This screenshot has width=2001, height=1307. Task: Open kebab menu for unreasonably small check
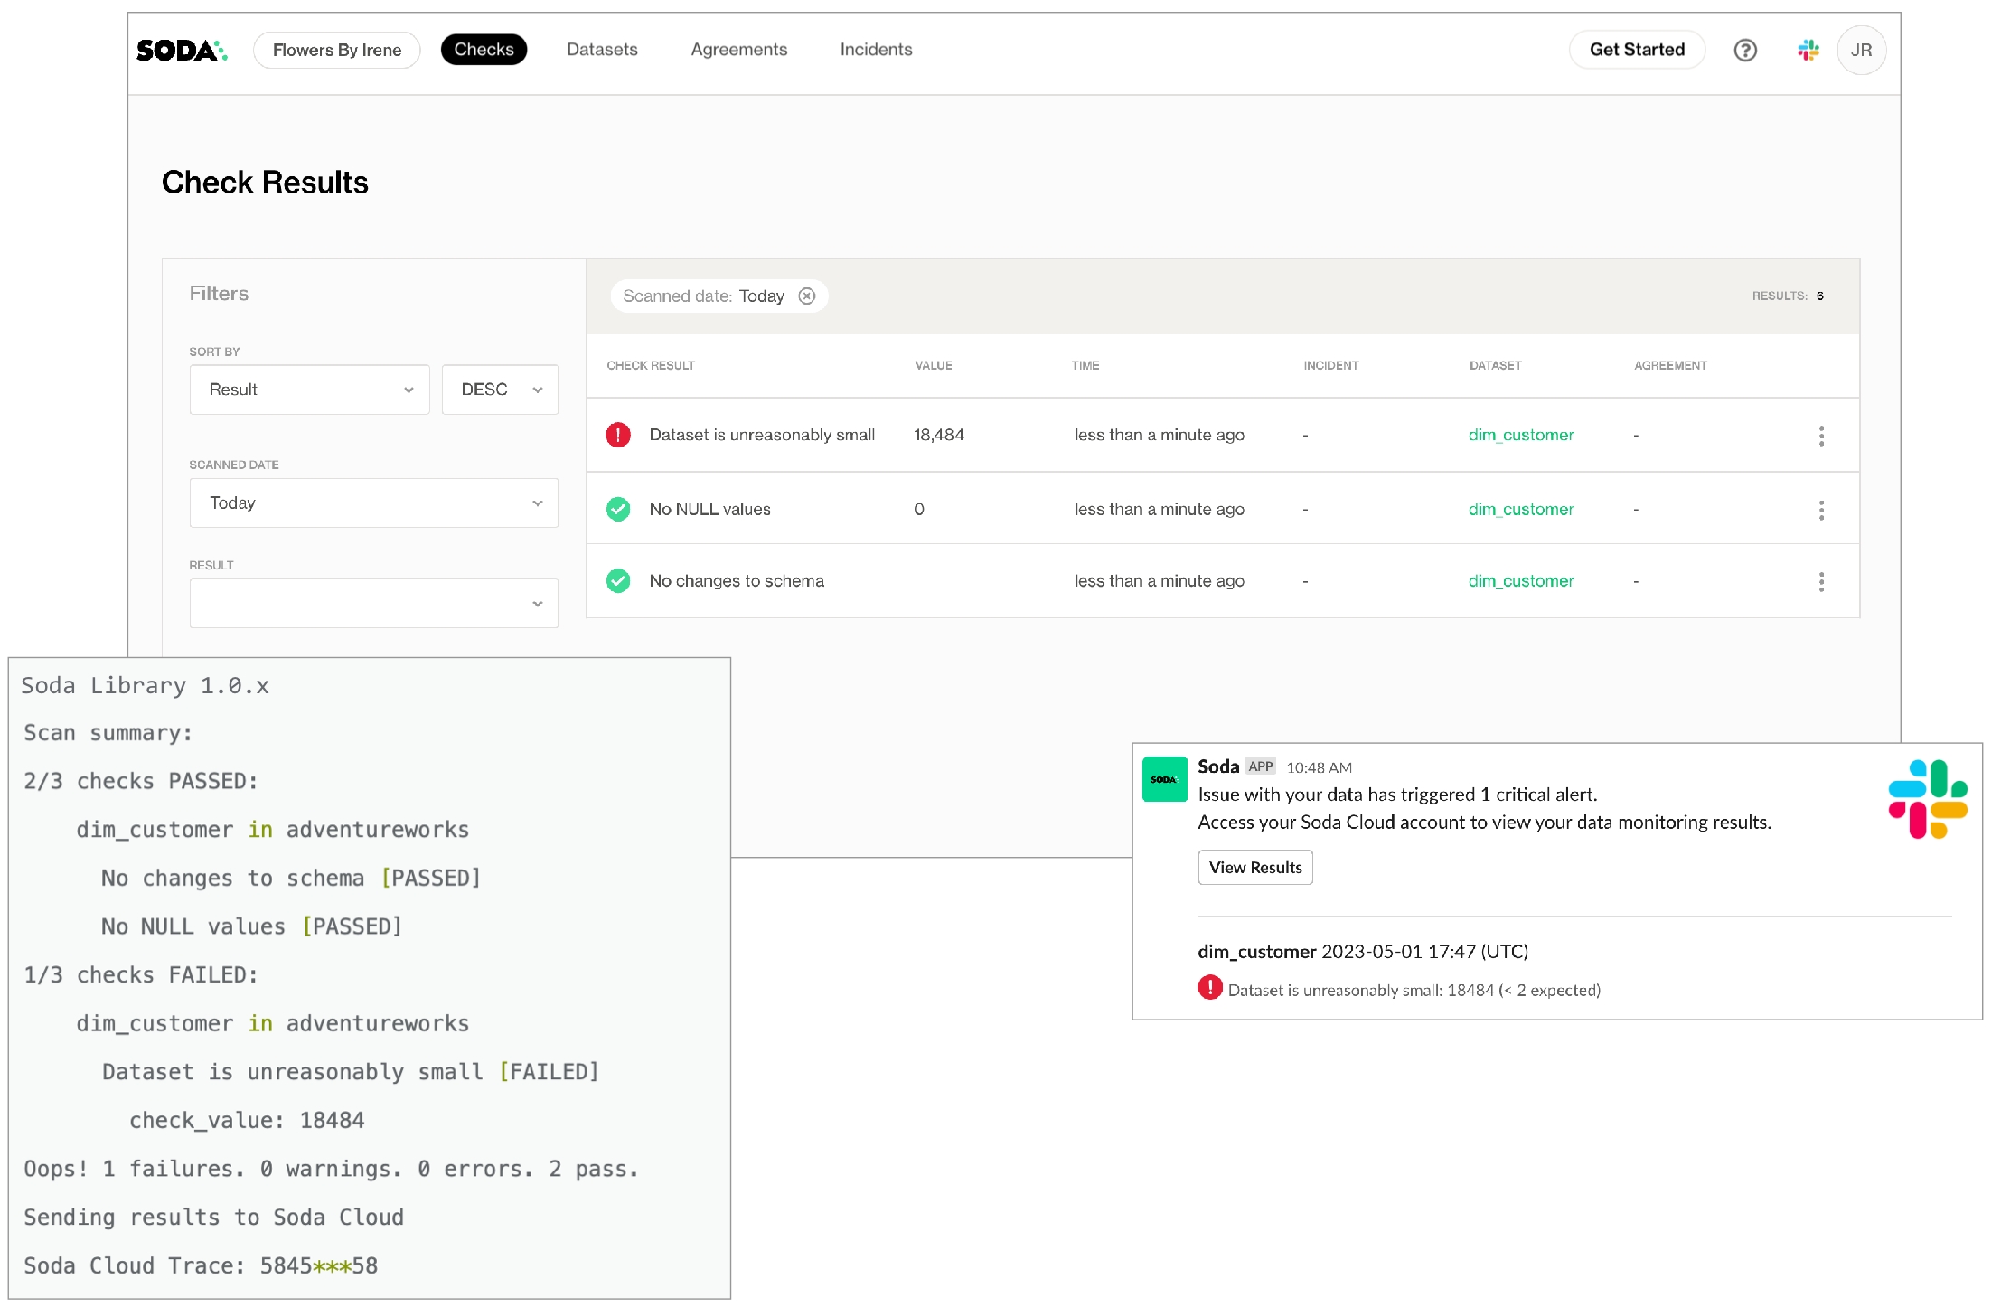pos(1821,436)
